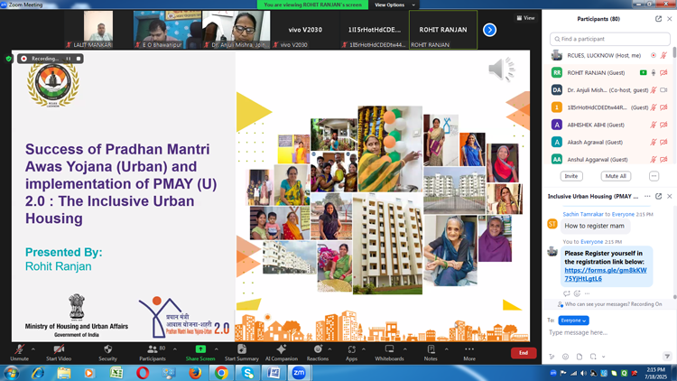Pop out the chat panel
The height and width of the screenshot is (381, 677).
(658, 196)
